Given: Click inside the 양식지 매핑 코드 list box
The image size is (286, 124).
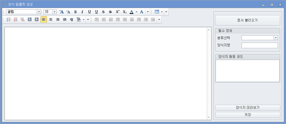Looking at the screenshot, I should (x=248, y=71).
